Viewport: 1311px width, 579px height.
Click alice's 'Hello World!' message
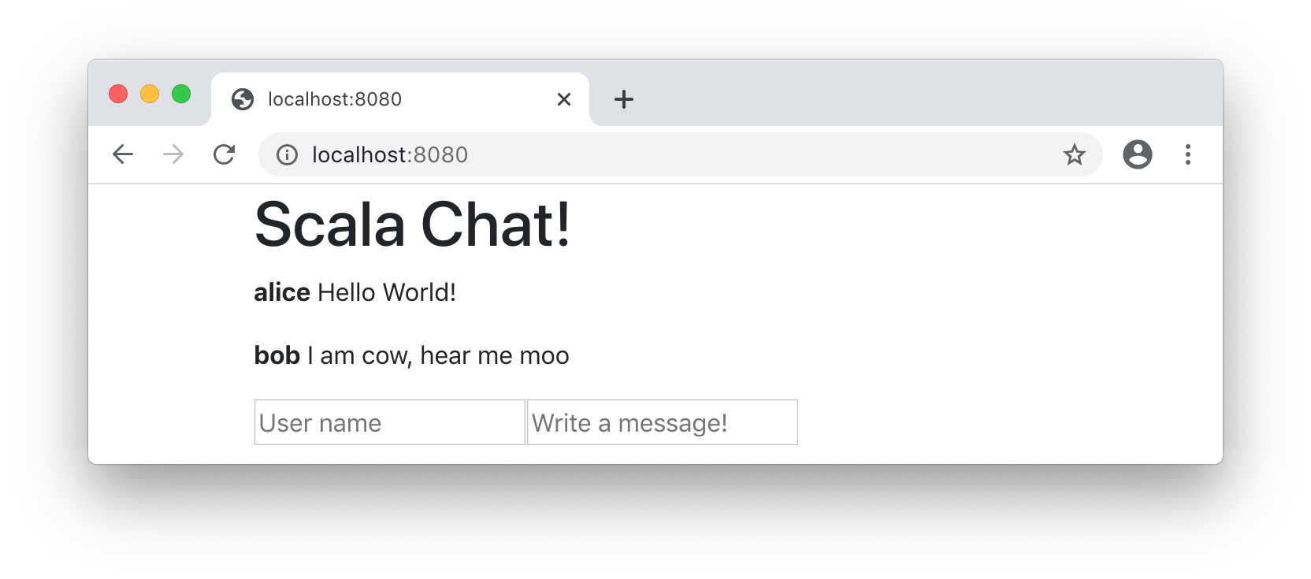click(x=386, y=293)
